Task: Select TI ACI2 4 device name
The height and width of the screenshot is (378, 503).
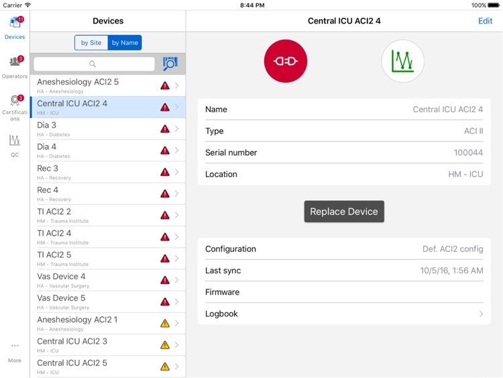Action: 54,233
